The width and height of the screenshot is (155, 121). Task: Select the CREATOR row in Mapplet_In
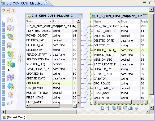51,83
